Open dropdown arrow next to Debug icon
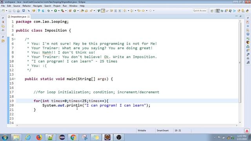The height and width of the screenshot is (141, 251). [x=52, y=11]
